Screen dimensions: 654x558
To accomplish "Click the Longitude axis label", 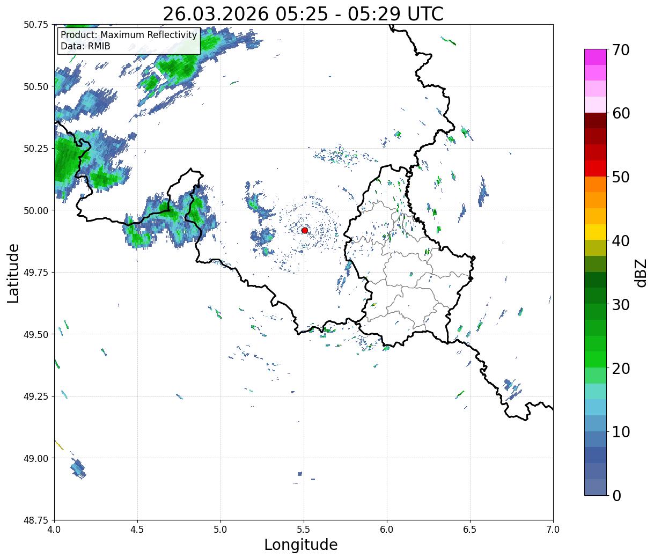I will tap(301, 545).
